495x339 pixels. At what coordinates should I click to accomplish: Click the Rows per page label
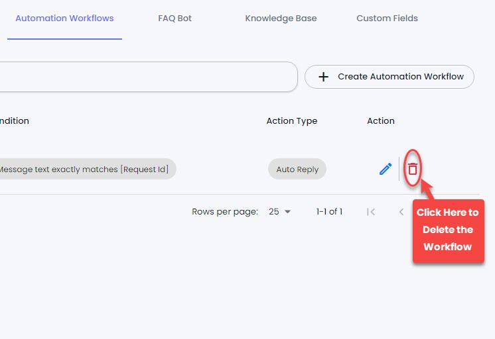tap(225, 212)
